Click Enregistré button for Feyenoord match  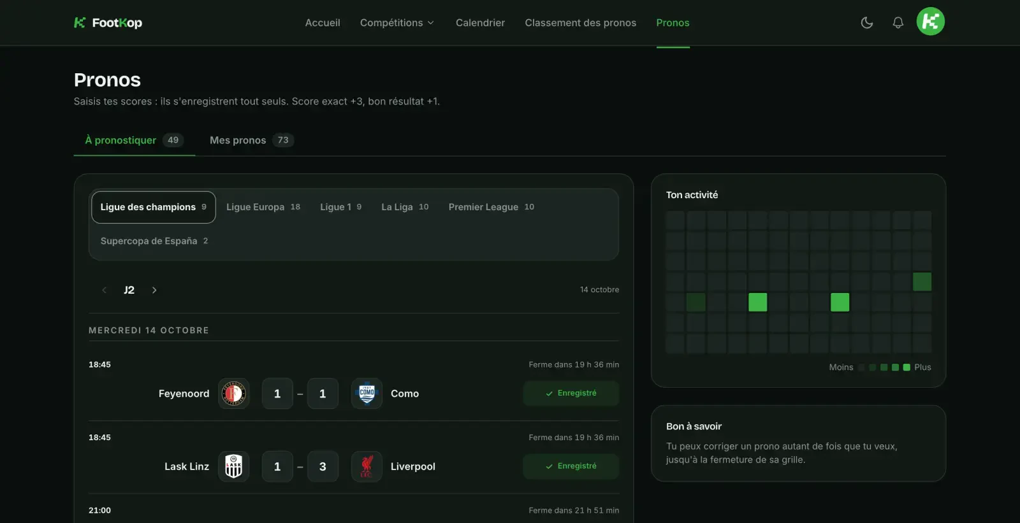pos(571,393)
